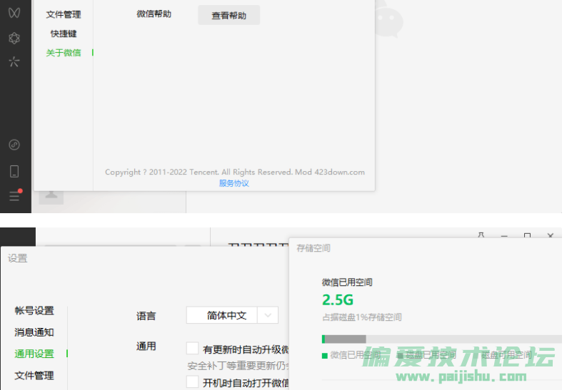Open the 消息通知 settings tab
Viewport: 572px width, 390px height.
(34, 332)
